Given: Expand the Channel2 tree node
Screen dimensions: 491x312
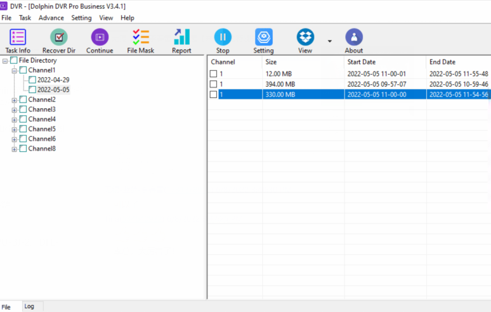Looking at the screenshot, I should [14, 100].
